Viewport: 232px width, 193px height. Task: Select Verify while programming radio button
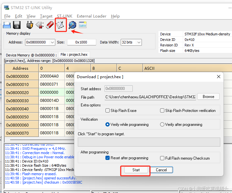[107, 125]
